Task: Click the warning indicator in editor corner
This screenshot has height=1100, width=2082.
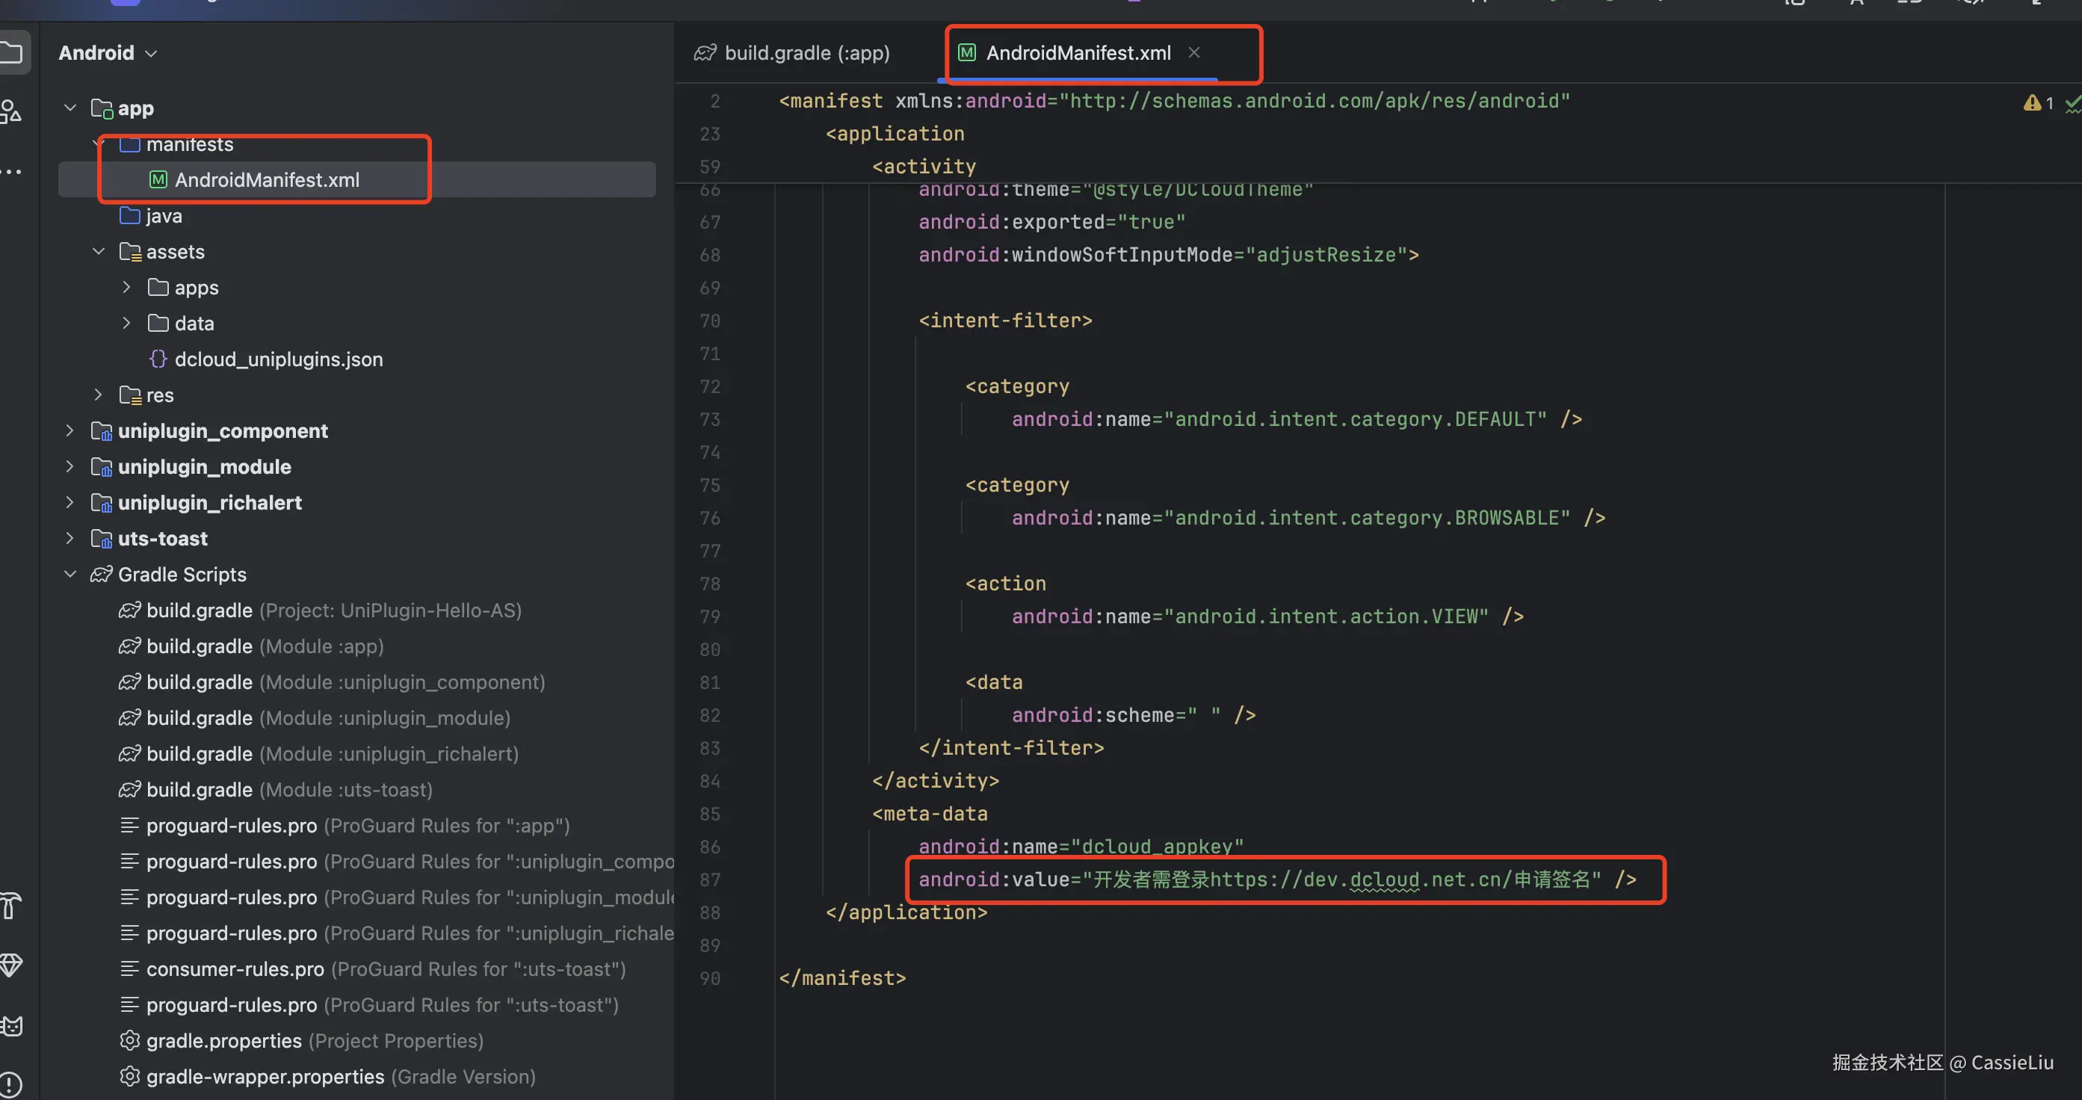Action: 2038,103
